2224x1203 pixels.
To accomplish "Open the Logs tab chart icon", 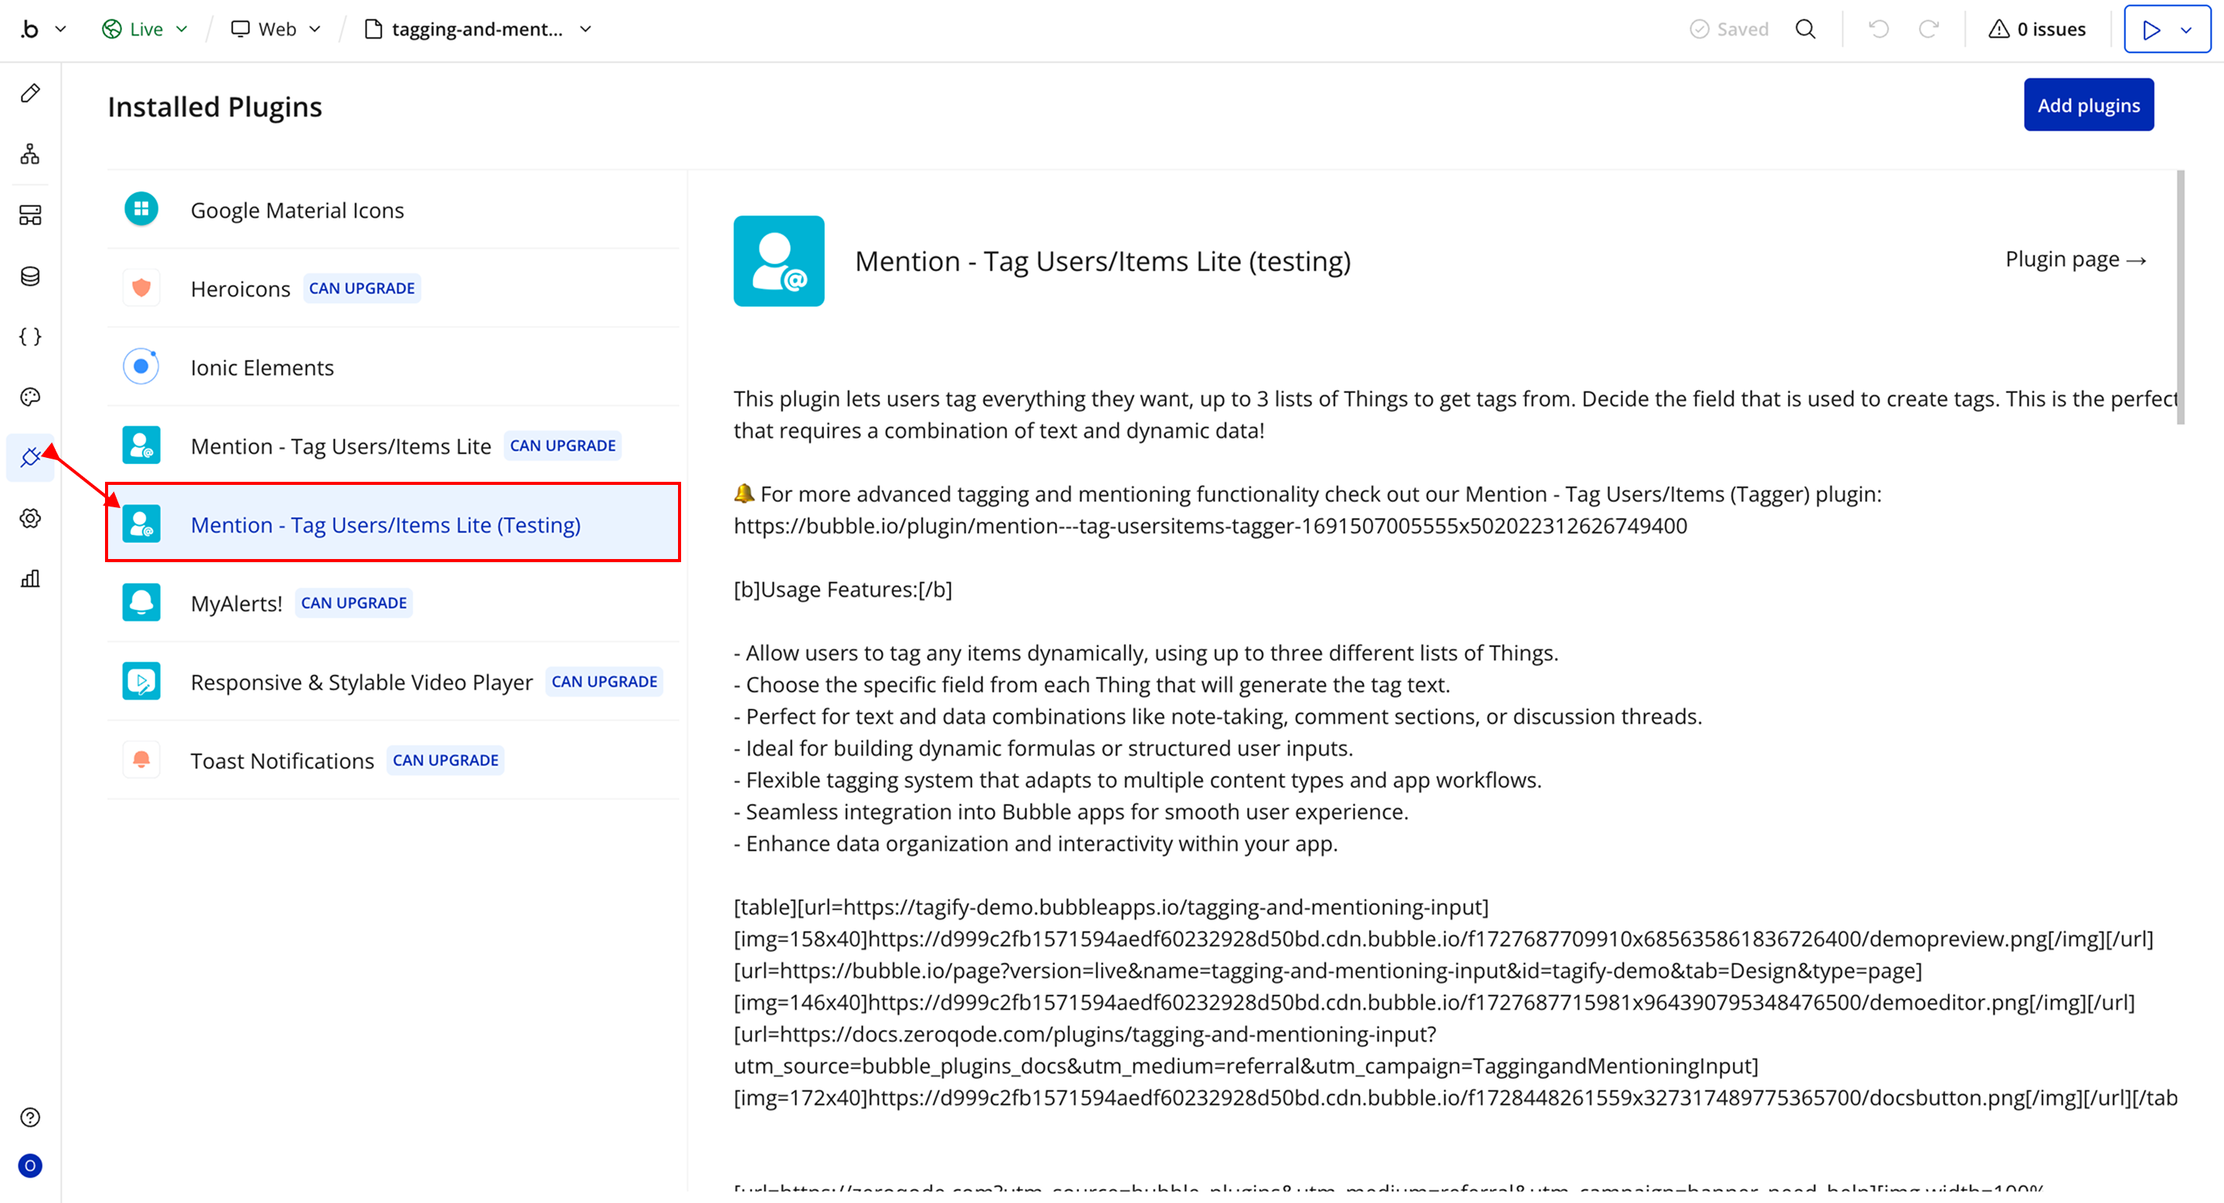I will pos(30,579).
